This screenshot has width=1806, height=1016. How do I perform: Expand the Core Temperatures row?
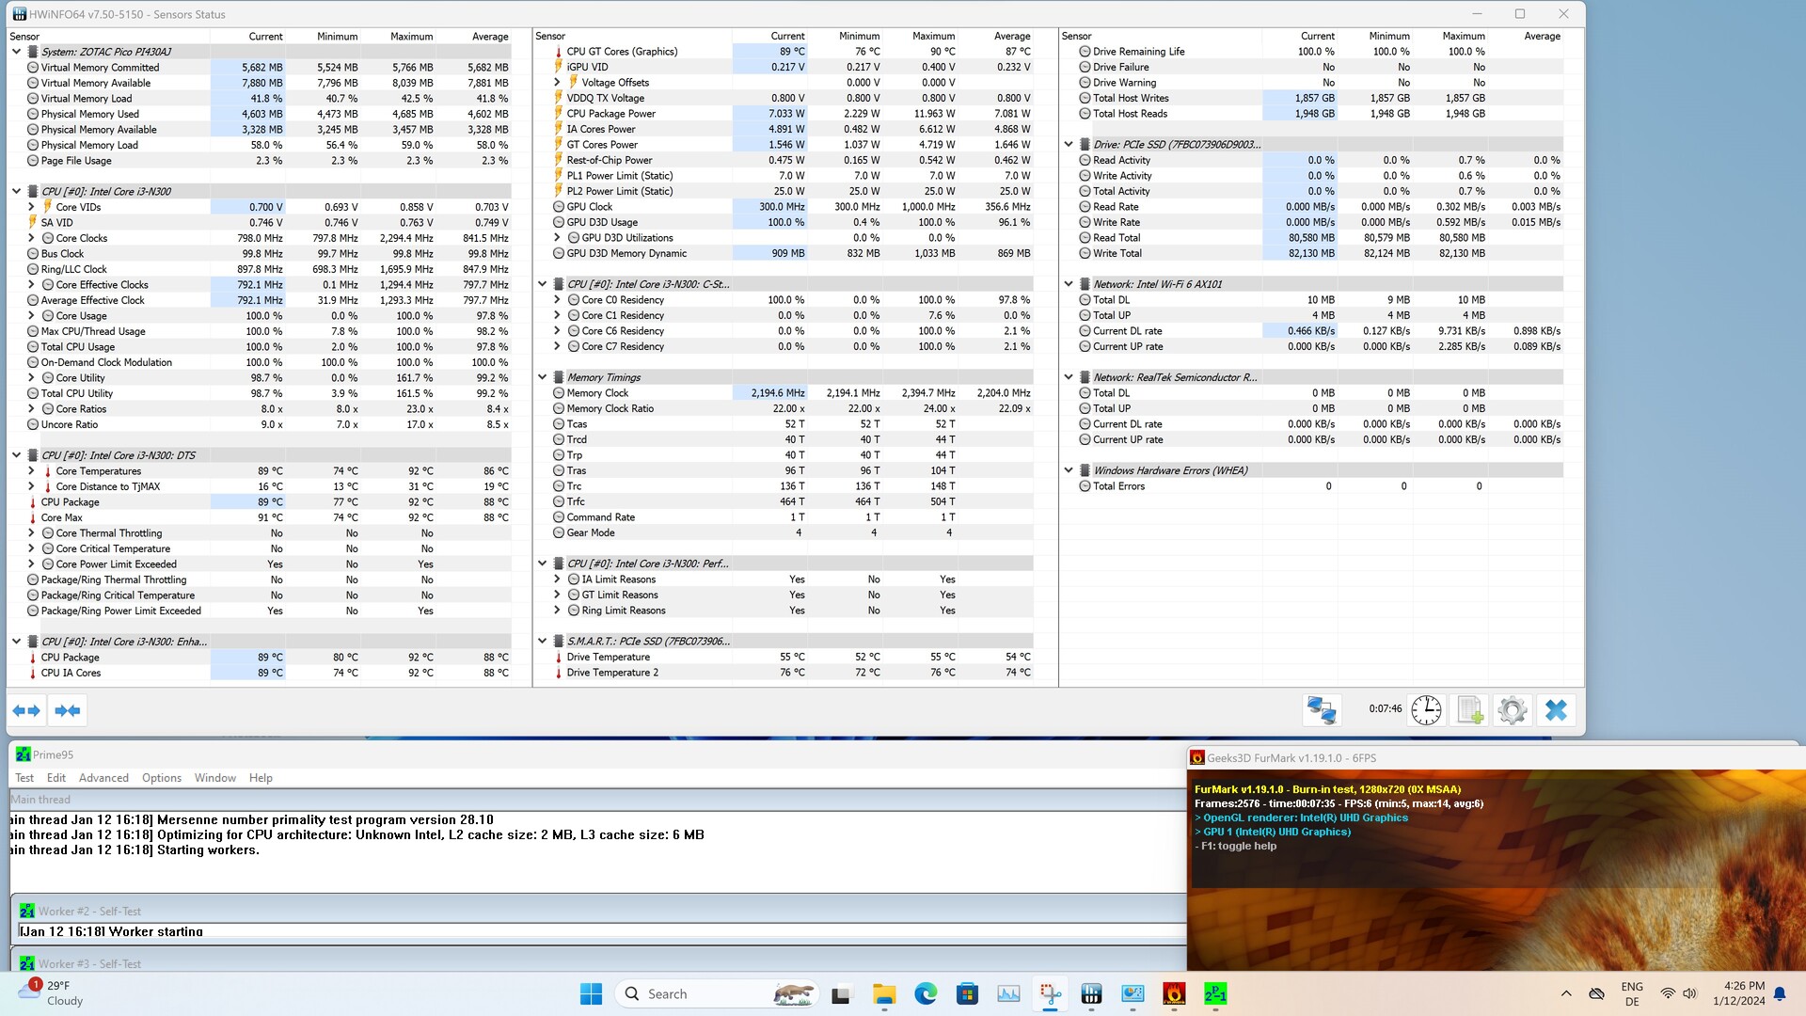pyautogui.click(x=31, y=471)
